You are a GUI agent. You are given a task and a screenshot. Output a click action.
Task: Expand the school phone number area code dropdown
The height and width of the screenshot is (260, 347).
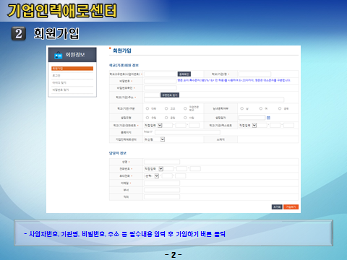(153, 126)
